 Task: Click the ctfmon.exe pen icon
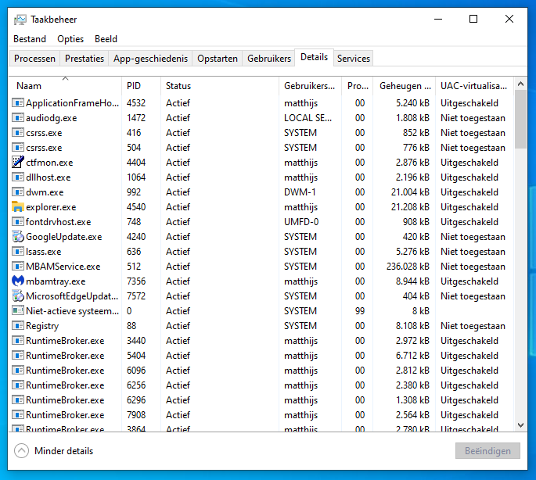click(19, 163)
